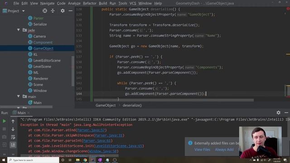Toggle soft-wrap in console

pos(13,137)
